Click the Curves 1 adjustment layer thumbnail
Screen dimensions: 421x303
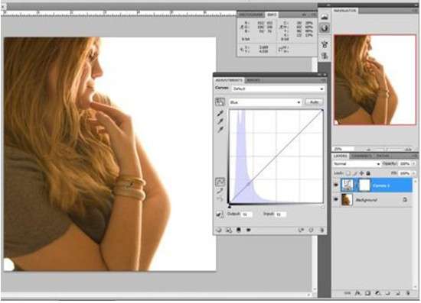(x=348, y=185)
